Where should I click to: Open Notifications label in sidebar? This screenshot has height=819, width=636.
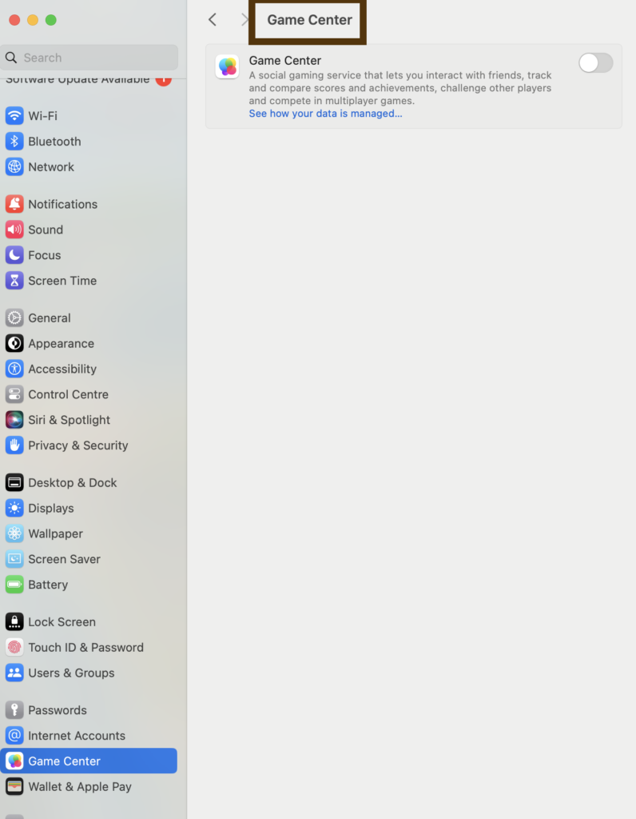coord(62,204)
